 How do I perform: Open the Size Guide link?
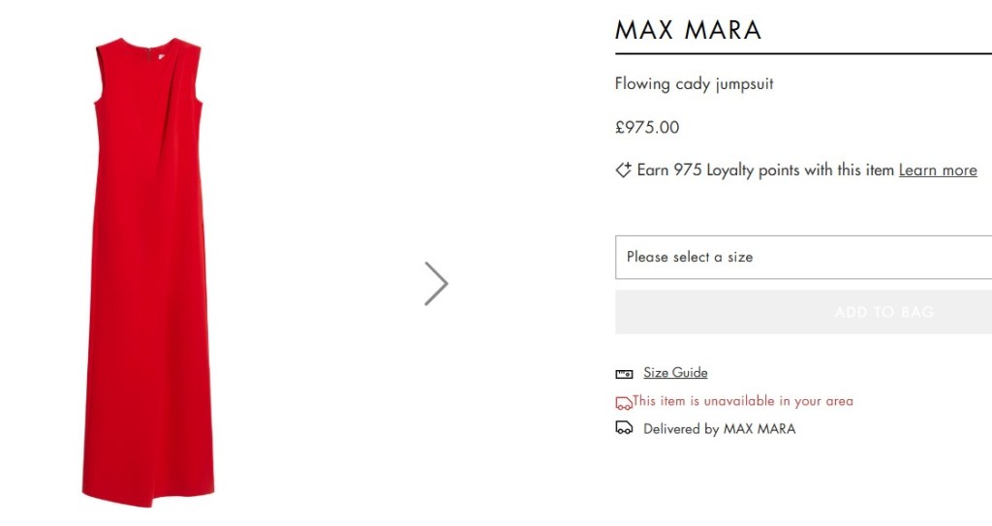(675, 373)
